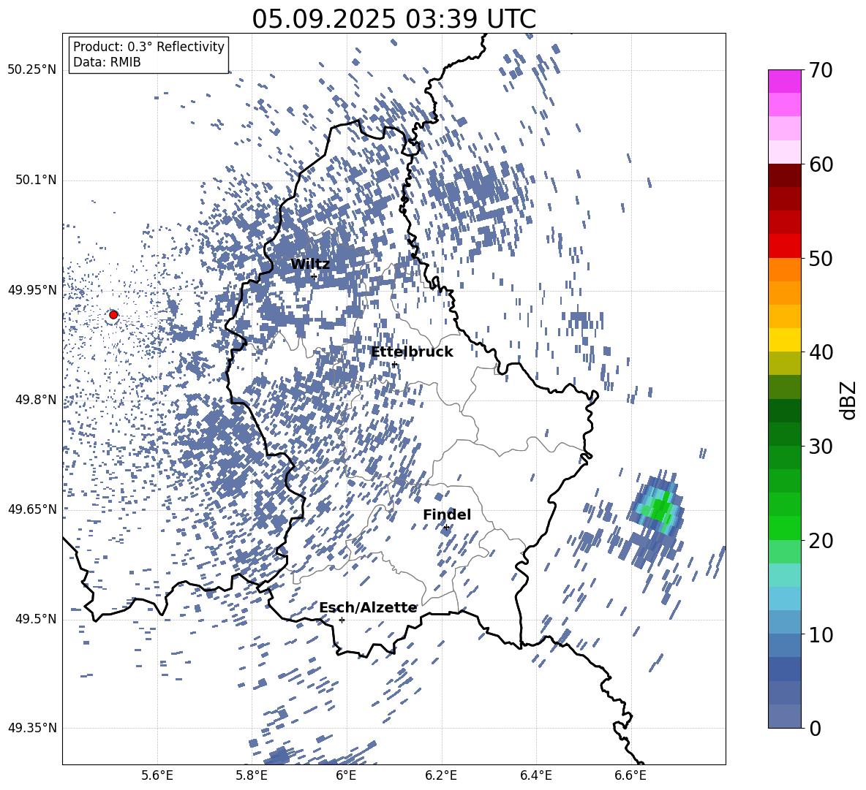
Task: Click the 49.8°N latitude label
Action: (35, 400)
